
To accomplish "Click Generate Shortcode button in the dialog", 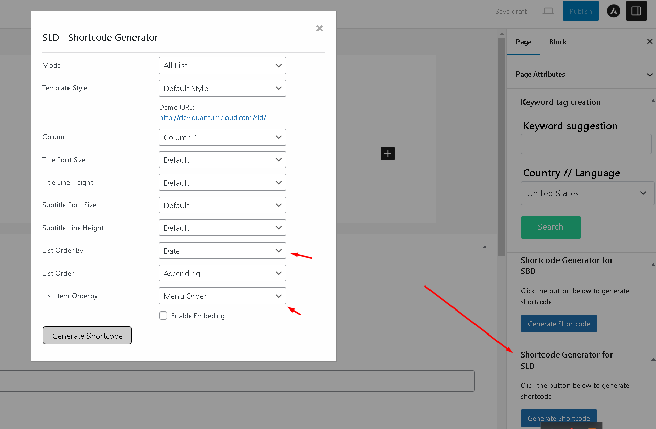I will [x=87, y=336].
